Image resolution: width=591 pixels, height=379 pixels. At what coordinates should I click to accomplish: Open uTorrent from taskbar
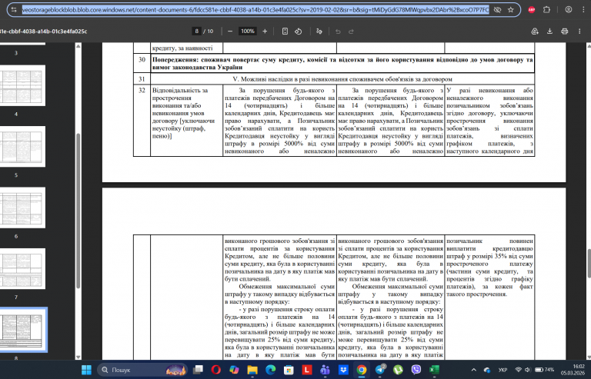(x=398, y=370)
